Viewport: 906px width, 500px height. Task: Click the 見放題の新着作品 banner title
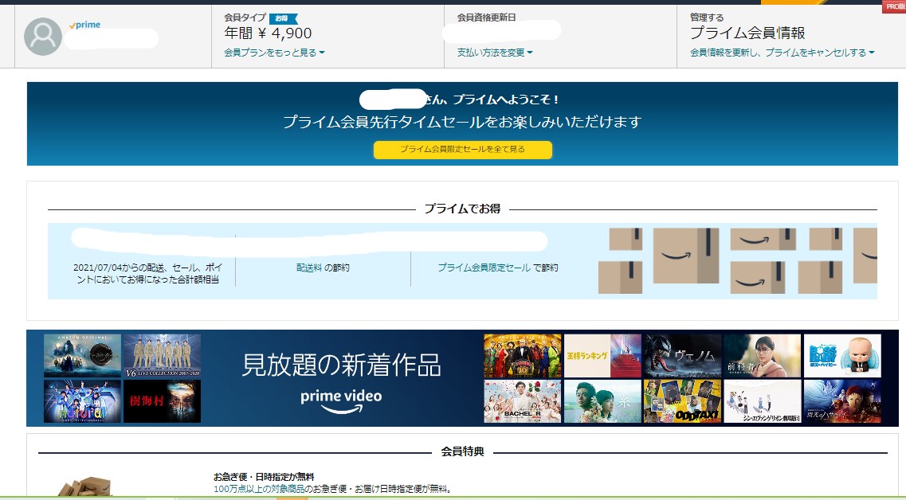click(x=341, y=365)
